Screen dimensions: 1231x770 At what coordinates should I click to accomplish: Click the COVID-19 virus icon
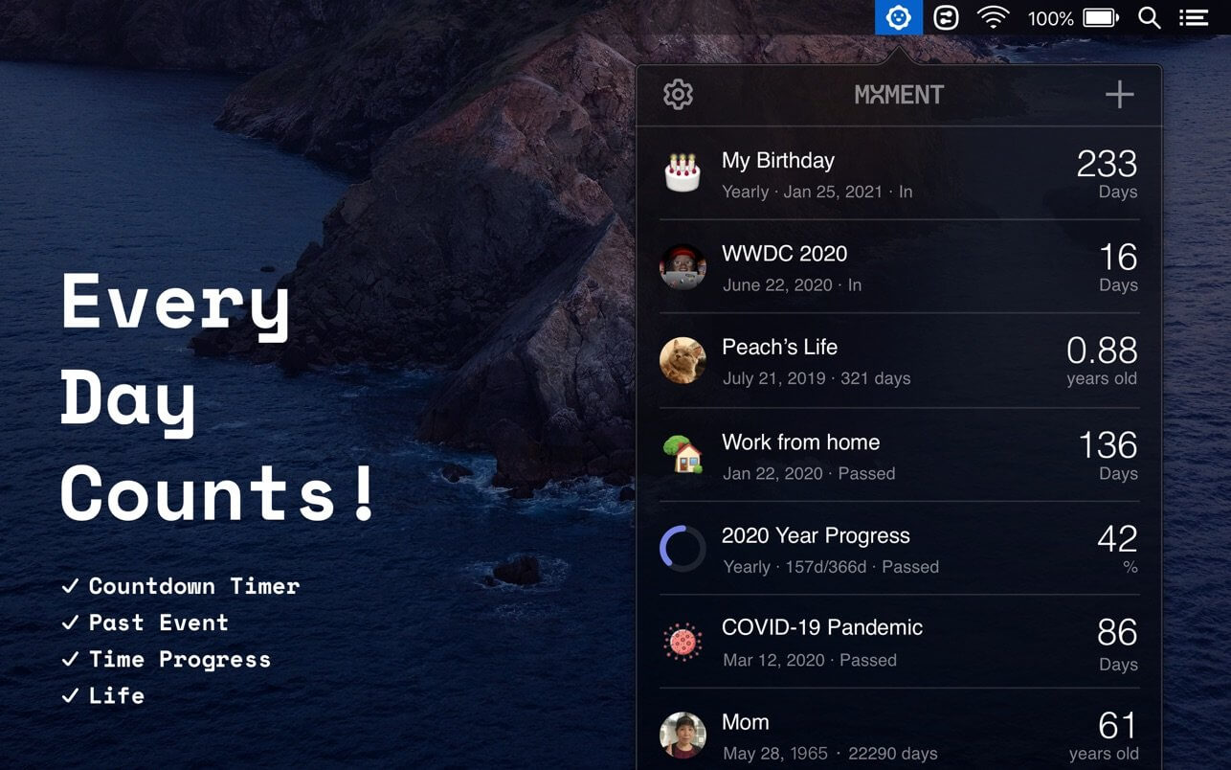[x=683, y=641]
